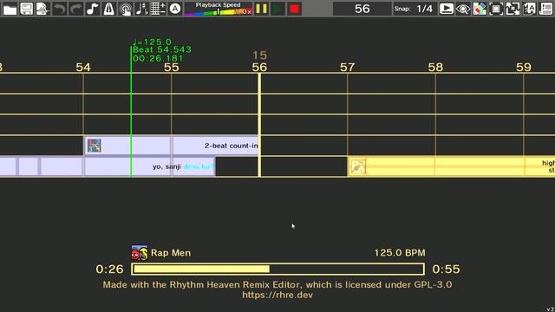The width and height of the screenshot is (555, 312).
Task: Open the tap tempo finger icon
Action: pos(125,9)
